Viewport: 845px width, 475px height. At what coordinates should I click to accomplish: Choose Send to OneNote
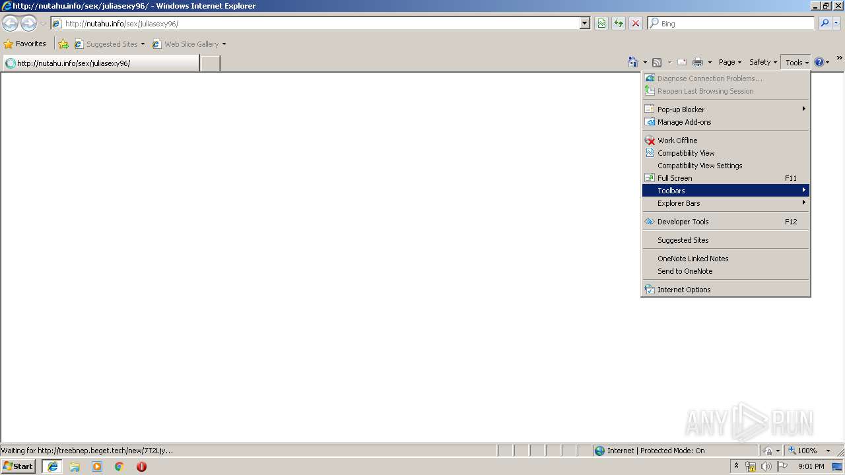[726, 271]
